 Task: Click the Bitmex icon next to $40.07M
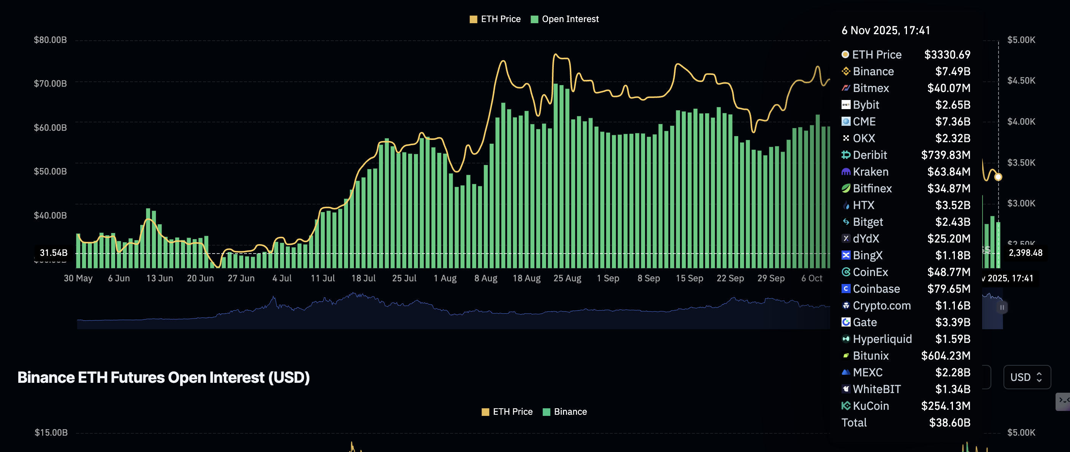[845, 88]
